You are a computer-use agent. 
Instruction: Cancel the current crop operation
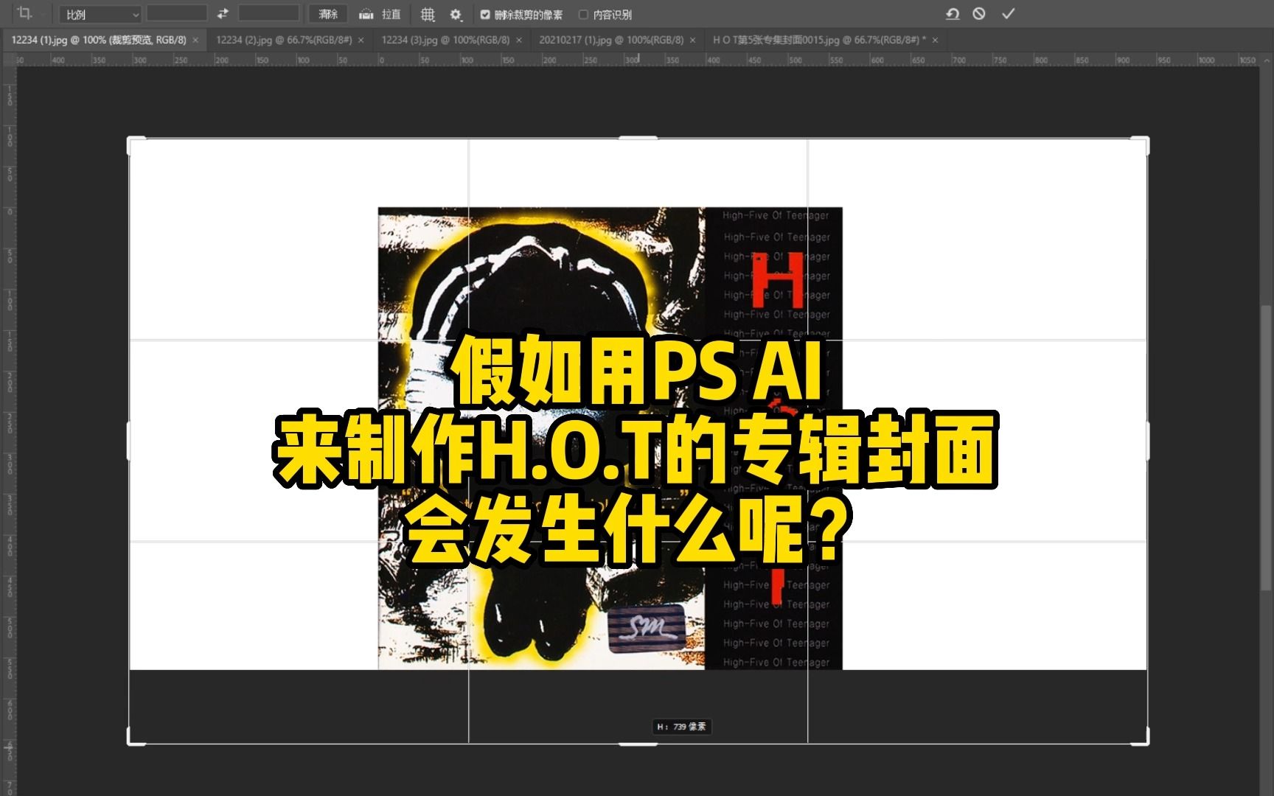(979, 13)
